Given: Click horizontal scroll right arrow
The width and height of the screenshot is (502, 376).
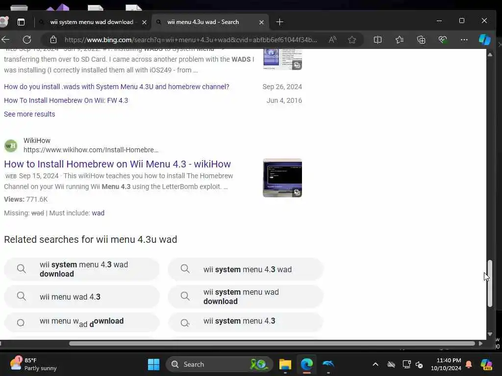Looking at the screenshot, I should (x=480, y=343).
